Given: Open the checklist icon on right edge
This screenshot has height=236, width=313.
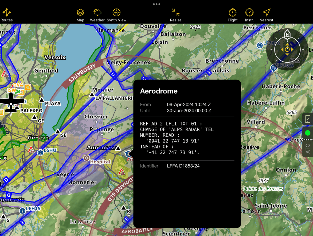Looking at the screenshot, I should point(308,119).
